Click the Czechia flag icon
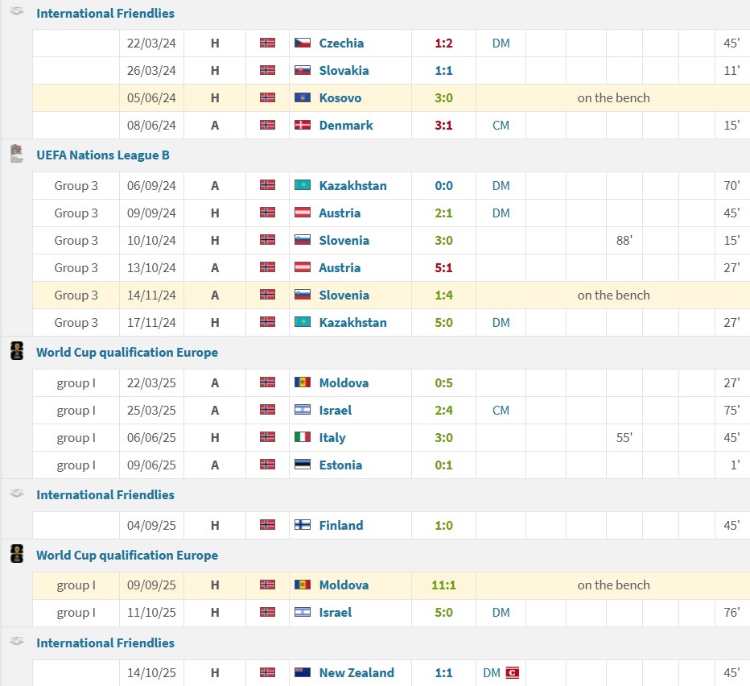 (303, 43)
